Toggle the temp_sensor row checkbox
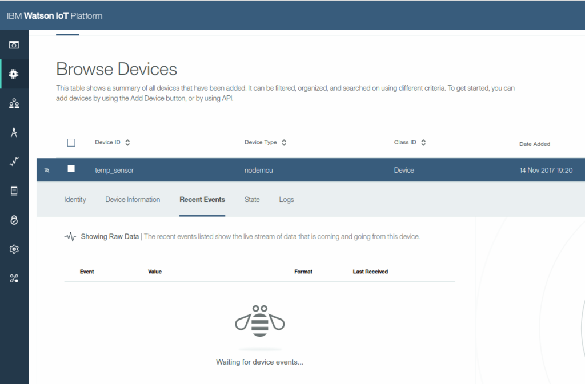 tap(71, 168)
